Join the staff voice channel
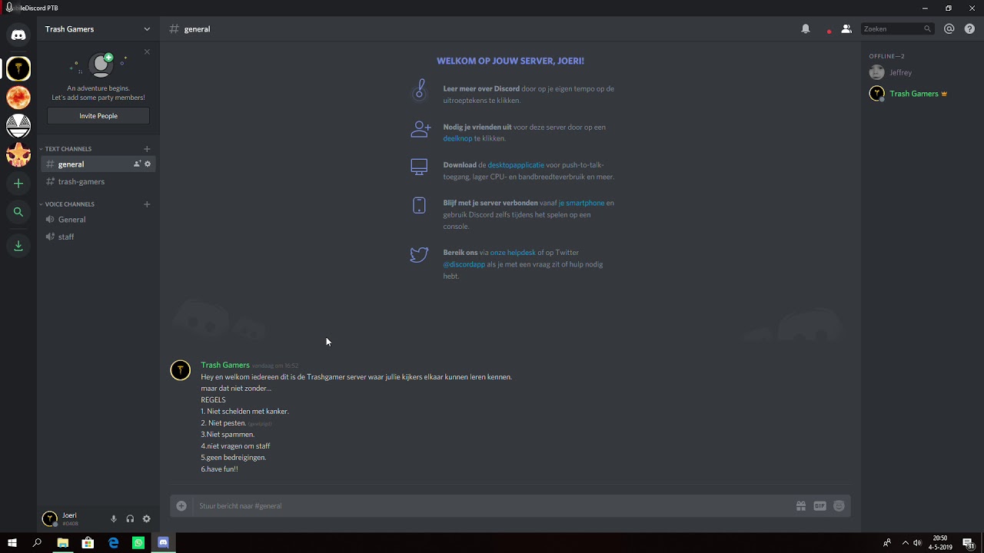Viewport: 984px width, 553px height. [98, 237]
